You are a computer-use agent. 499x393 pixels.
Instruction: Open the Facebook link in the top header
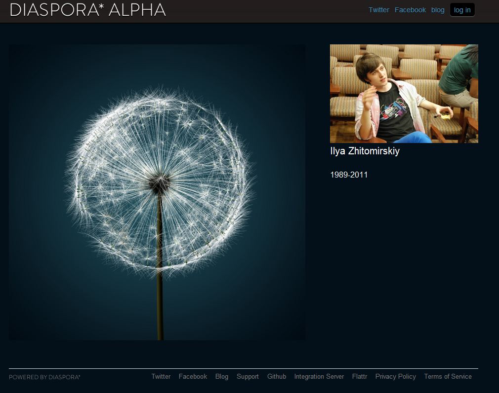410,10
